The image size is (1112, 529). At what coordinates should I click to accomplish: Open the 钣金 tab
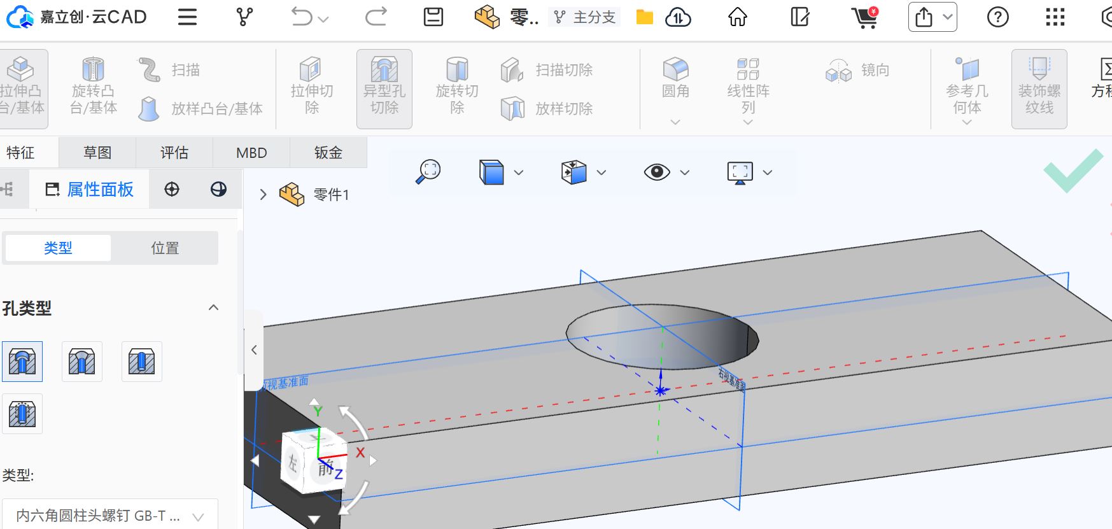pos(328,153)
